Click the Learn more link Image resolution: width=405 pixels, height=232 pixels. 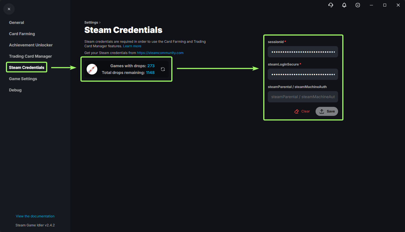click(132, 46)
